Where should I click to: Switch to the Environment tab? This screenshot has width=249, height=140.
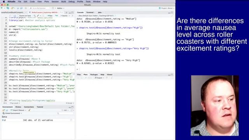tap(7, 107)
